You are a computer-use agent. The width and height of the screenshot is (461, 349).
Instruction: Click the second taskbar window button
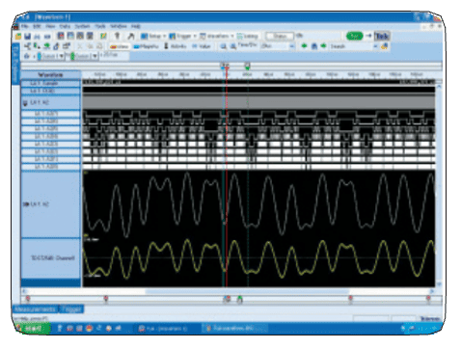(234, 329)
